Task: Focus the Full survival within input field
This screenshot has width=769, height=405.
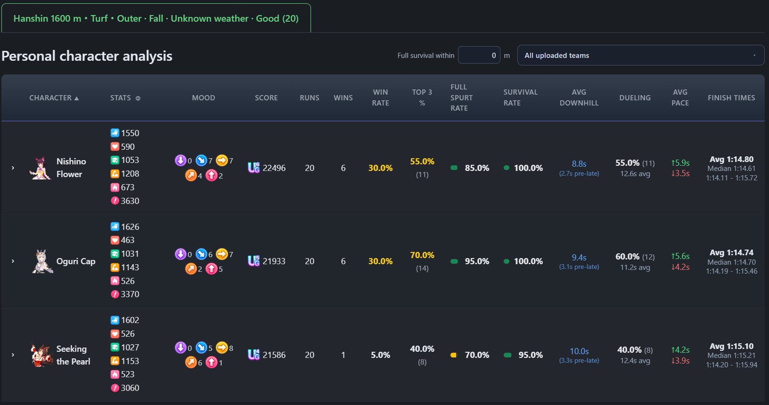Action: click(479, 55)
